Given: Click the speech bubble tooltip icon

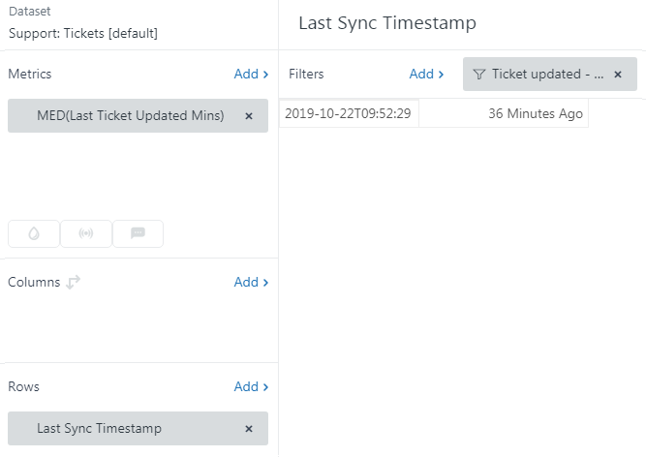Looking at the screenshot, I should [138, 233].
